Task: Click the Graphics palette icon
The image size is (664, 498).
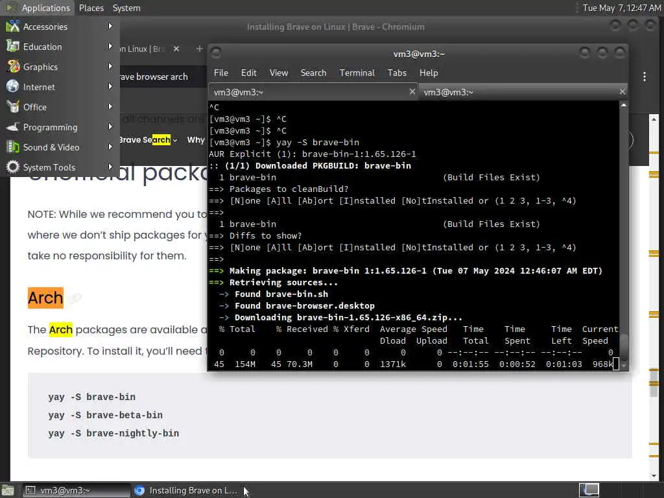Action: [13, 67]
